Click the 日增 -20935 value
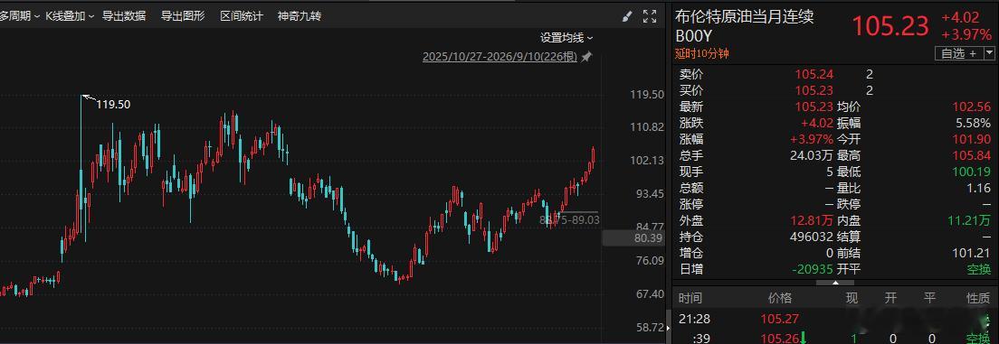The width and height of the screenshot is (999, 344). pos(813,270)
